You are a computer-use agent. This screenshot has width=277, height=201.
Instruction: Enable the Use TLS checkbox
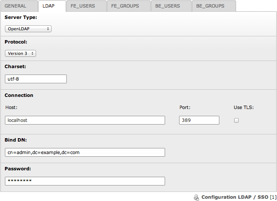[236, 120]
